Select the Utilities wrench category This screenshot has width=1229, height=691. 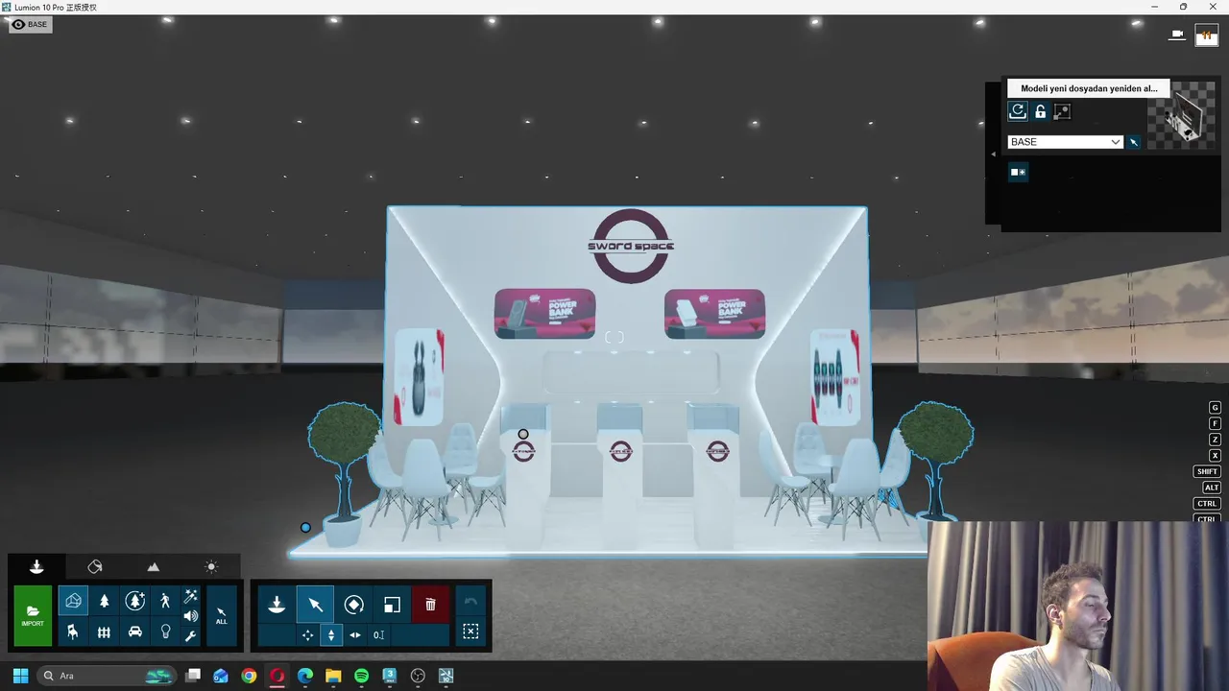click(191, 635)
